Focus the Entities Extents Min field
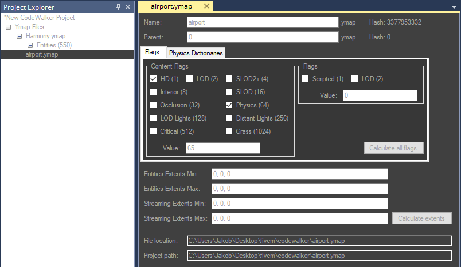Screen dimensions: 461x267 coord(299,174)
